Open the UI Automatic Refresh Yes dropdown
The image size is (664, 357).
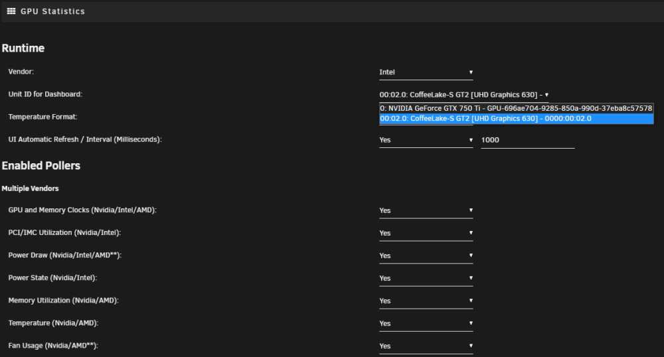point(426,140)
